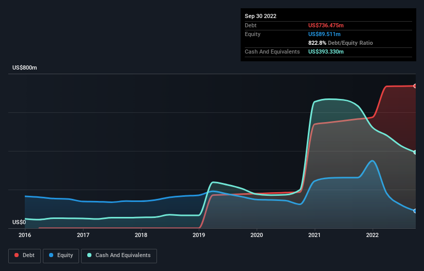Toggle the Equity series legend button

tap(61, 256)
